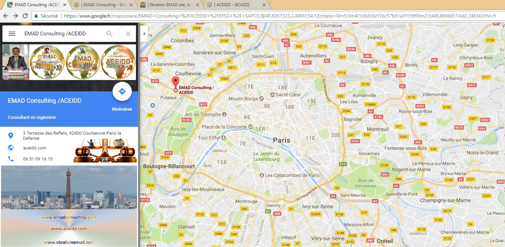Click the website globe icon

[11, 148]
